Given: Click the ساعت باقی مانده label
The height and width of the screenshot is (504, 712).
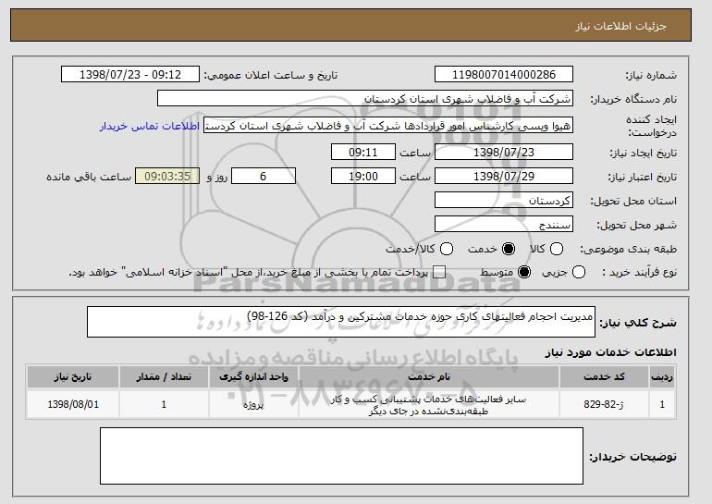Looking at the screenshot, I should (x=89, y=177).
